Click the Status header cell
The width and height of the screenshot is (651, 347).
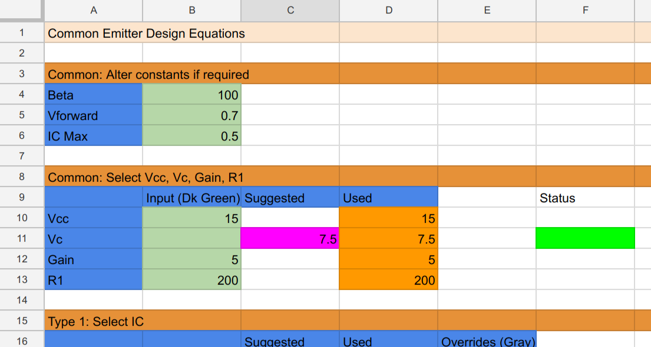[585, 198]
